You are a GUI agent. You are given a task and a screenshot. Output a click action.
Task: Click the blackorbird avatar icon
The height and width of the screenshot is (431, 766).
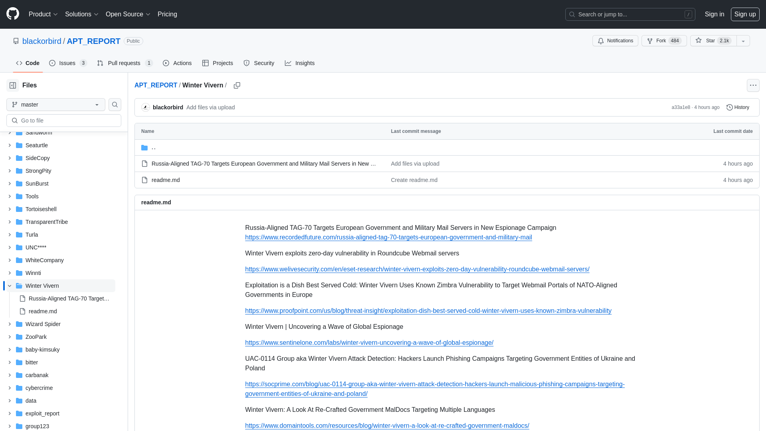[146, 107]
